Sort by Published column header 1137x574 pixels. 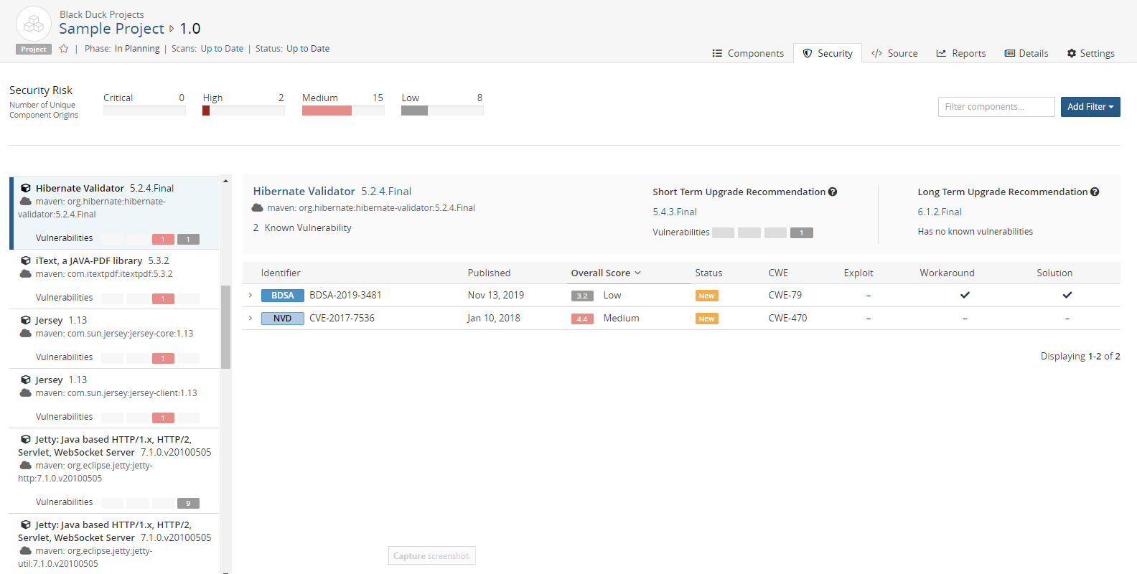(x=489, y=273)
